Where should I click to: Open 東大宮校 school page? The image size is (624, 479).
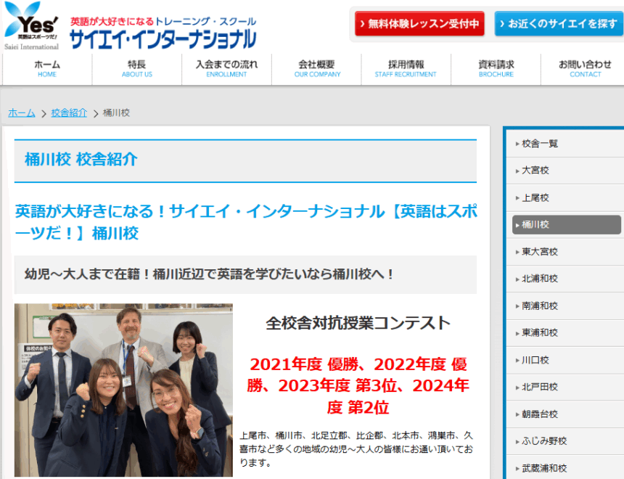(540, 252)
